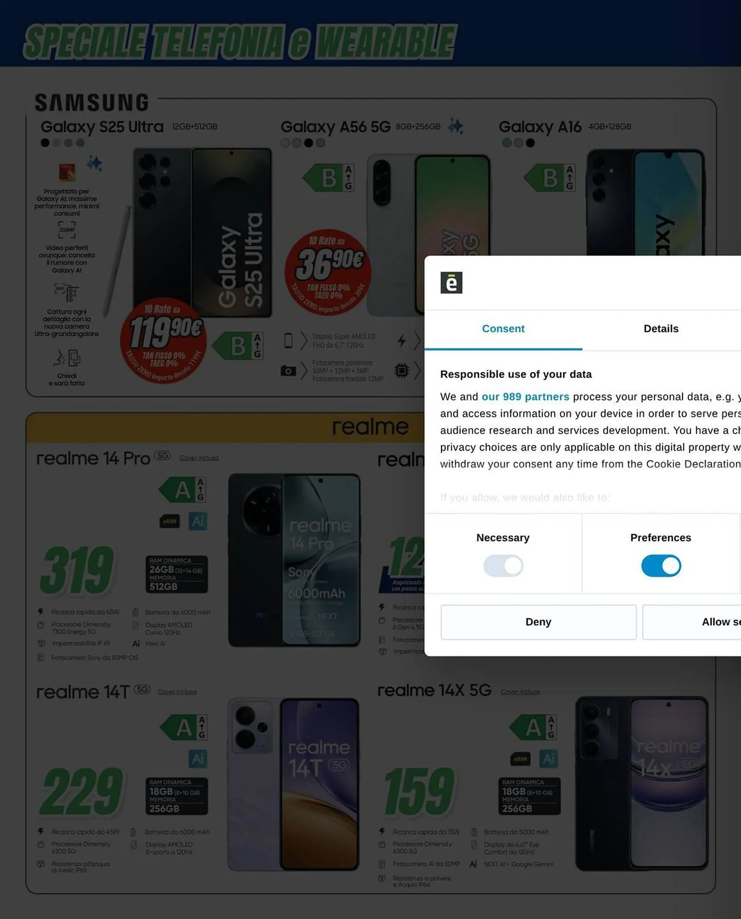Click the realme 14T phone image
This screenshot has height=919, width=741.
click(x=293, y=783)
